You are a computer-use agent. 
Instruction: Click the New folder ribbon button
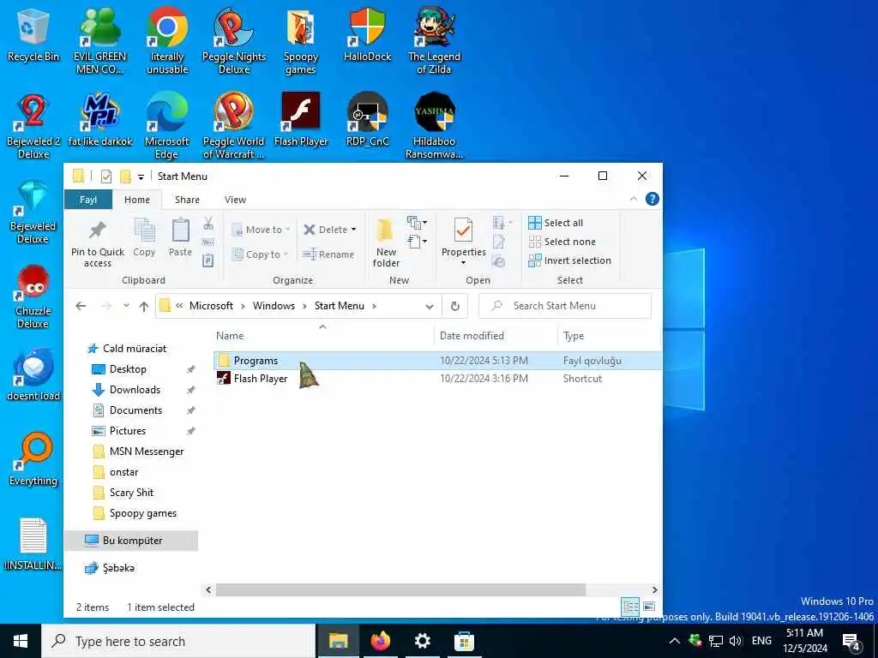pyautogui.click(x=386, y=244)
